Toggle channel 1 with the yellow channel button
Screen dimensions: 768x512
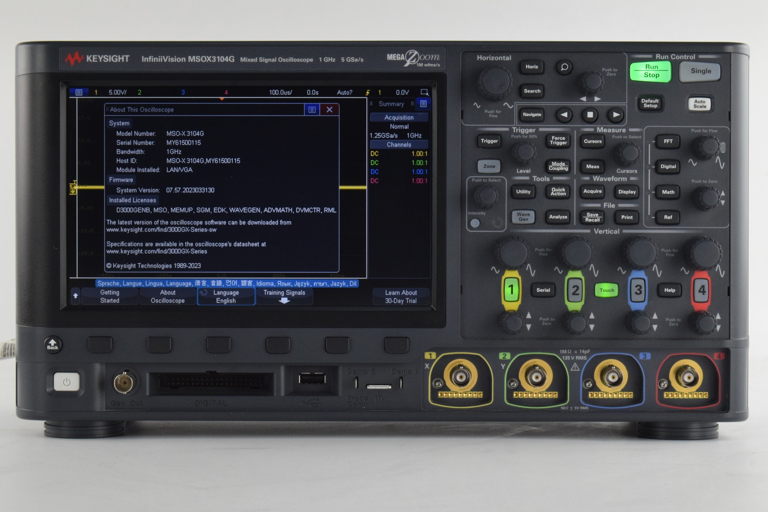(511, 290)
